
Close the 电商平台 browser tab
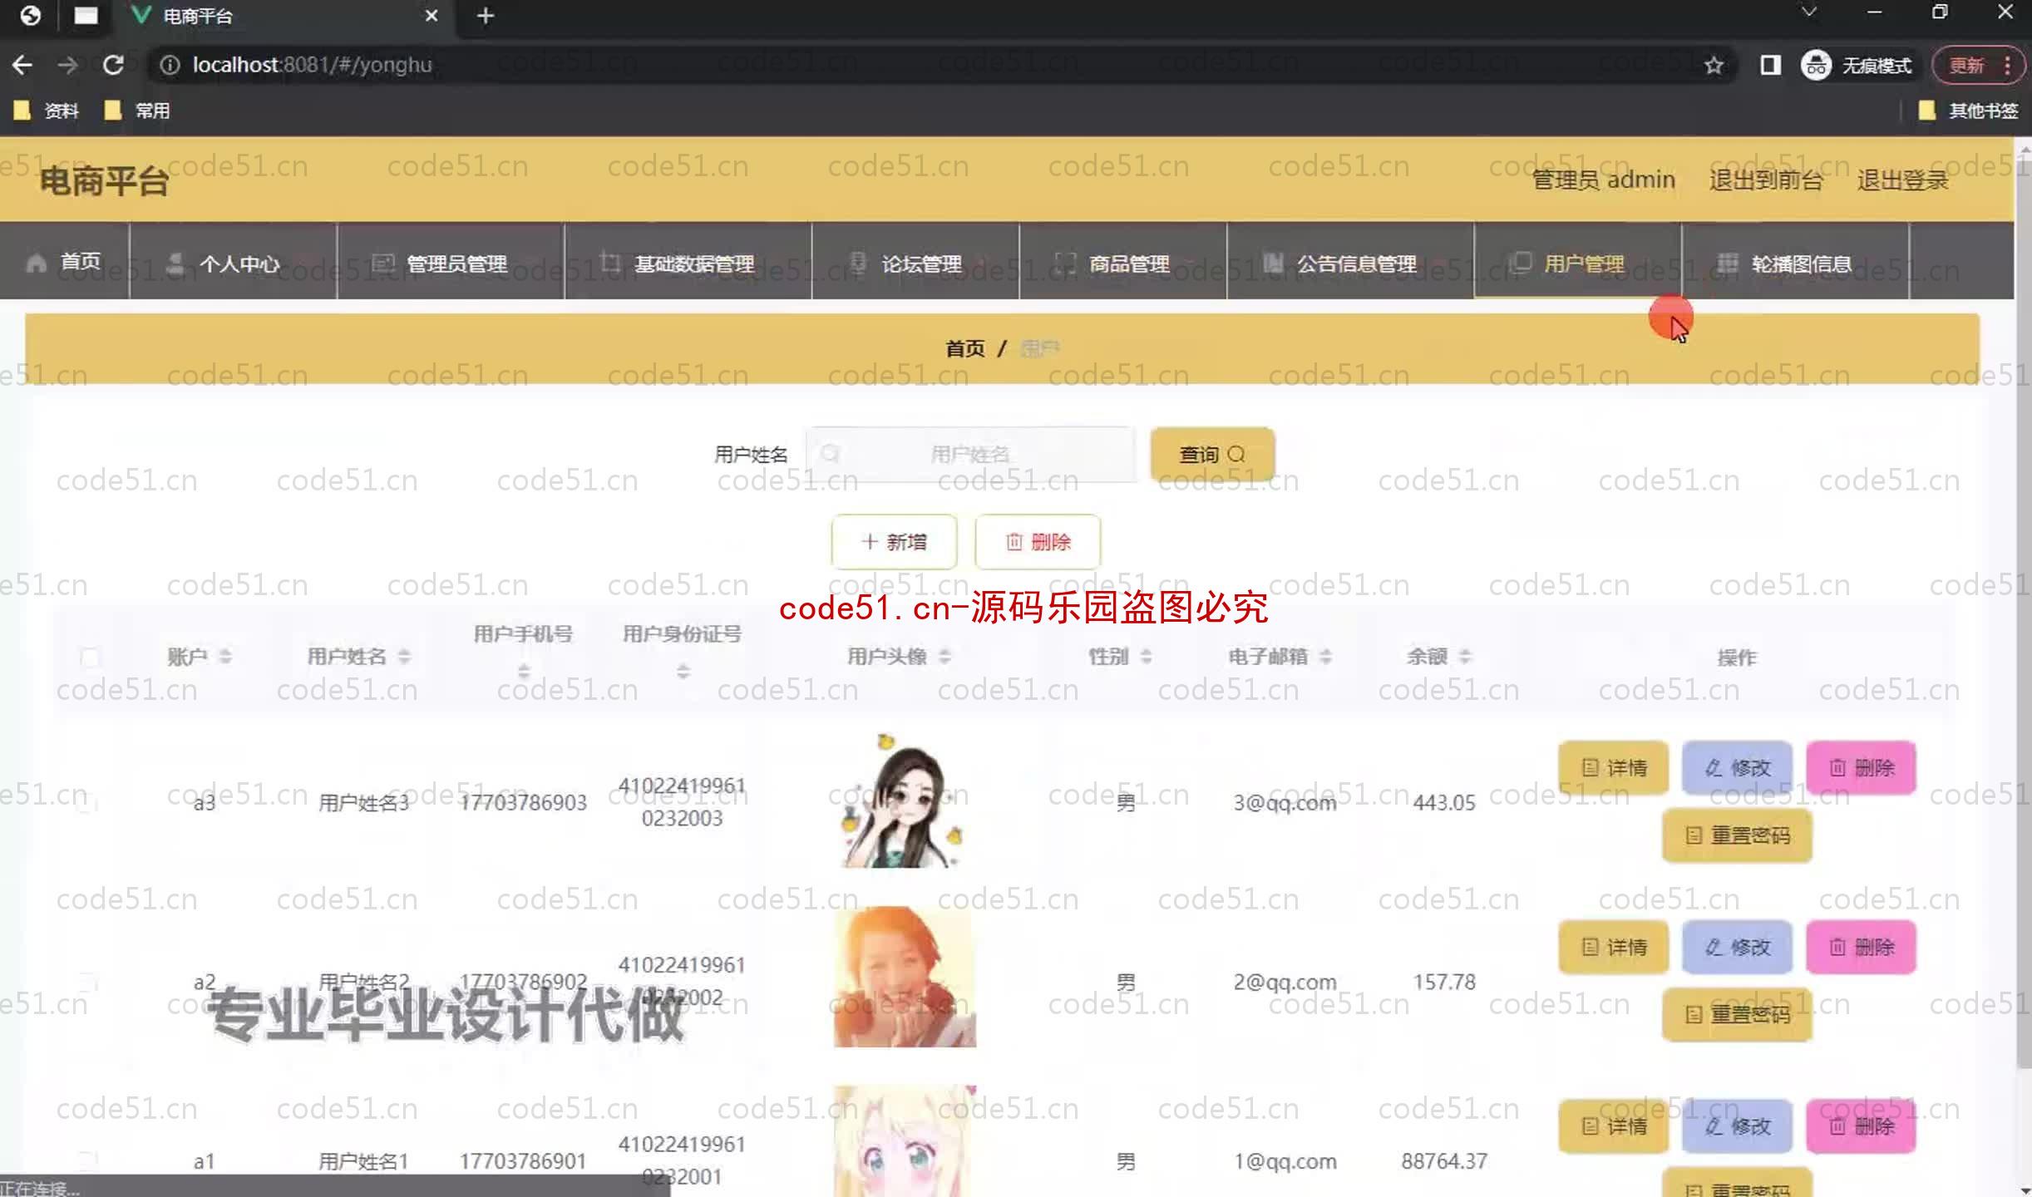pos(431,16)
